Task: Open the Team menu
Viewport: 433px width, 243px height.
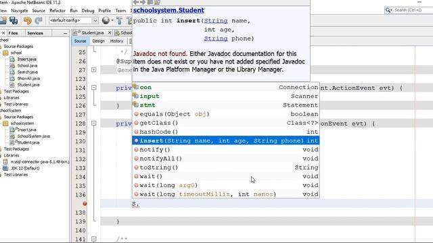Action: tap(120, 11)
